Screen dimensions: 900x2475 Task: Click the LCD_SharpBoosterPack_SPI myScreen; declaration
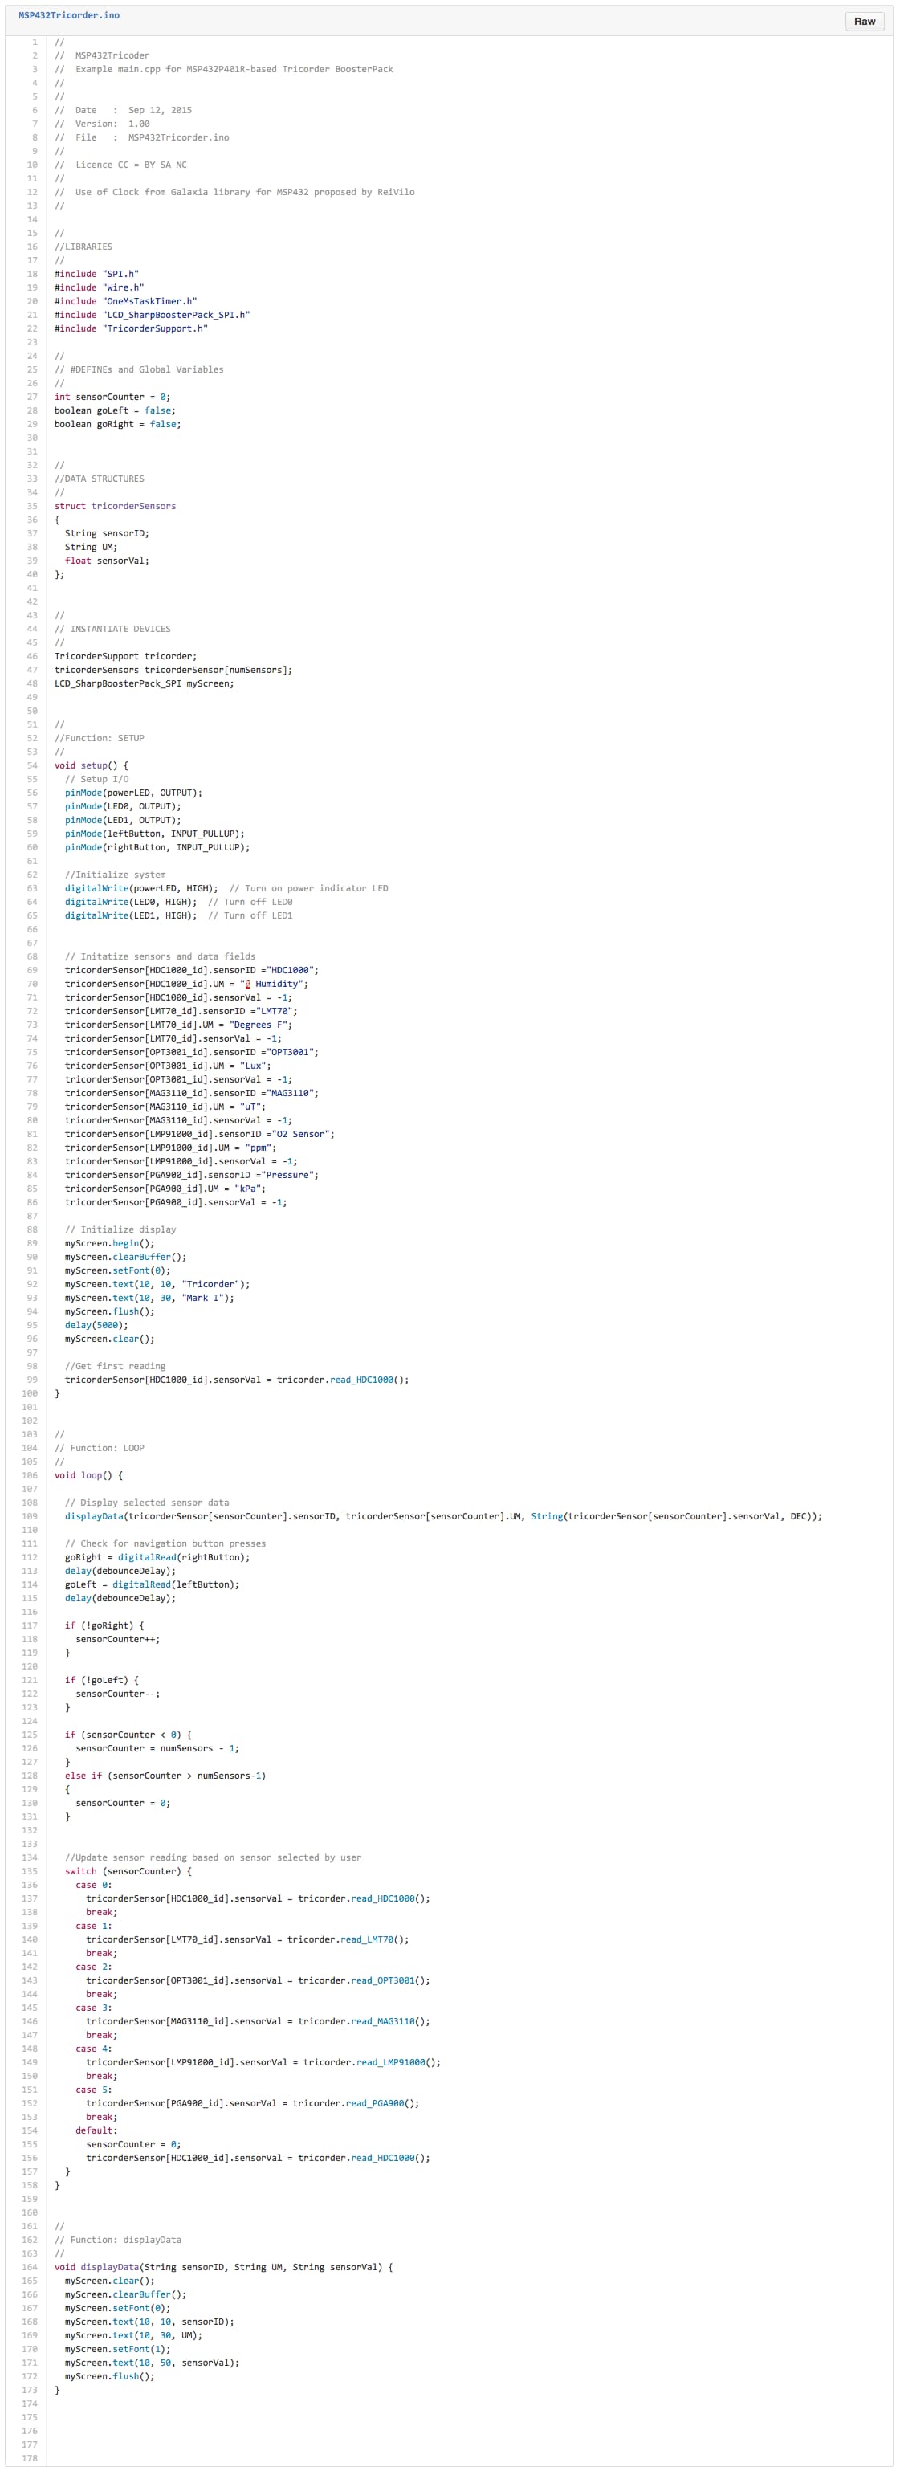point(144,684)
